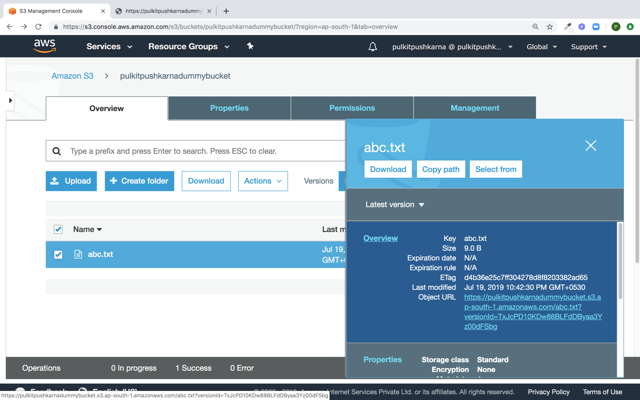The image size is (640, 400).
Task: Click the AWS logo home icon
Action: pyautogui.click(x=45, y=46)
